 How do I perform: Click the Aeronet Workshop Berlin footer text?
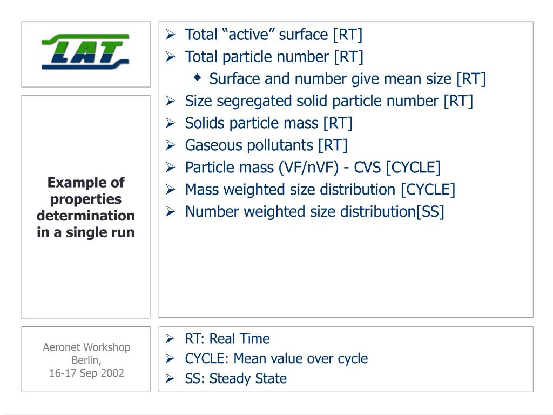pos(86,360)
